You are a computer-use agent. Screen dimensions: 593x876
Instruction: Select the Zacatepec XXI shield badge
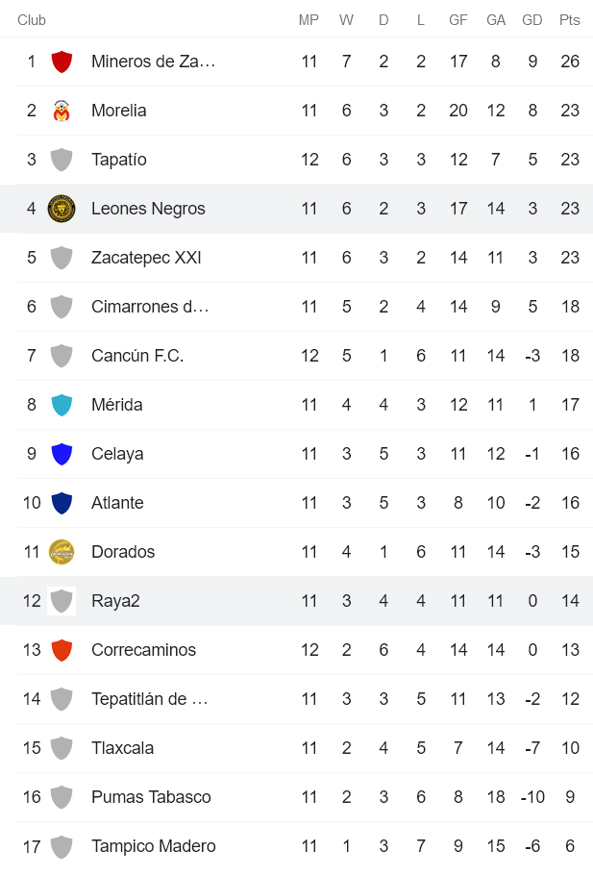tap(62, 257)
